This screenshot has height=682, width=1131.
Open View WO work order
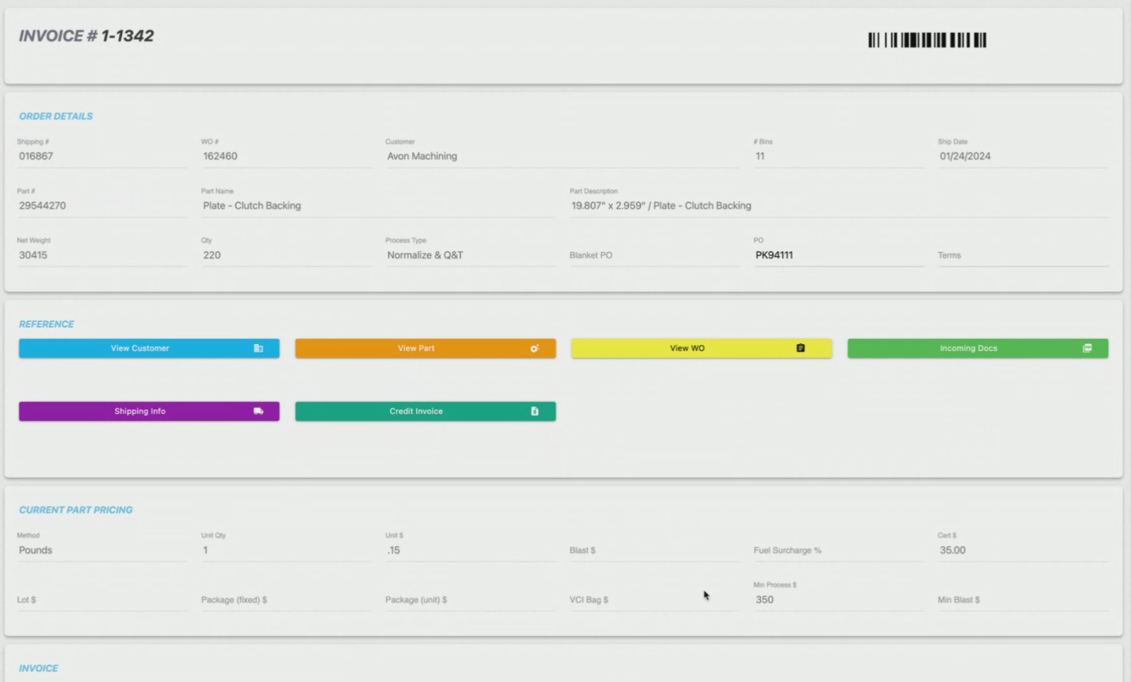(x=702, y=349)
